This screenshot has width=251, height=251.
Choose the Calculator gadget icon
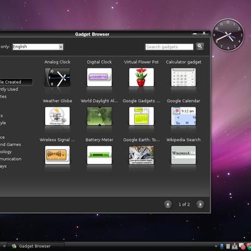point(183,77)
